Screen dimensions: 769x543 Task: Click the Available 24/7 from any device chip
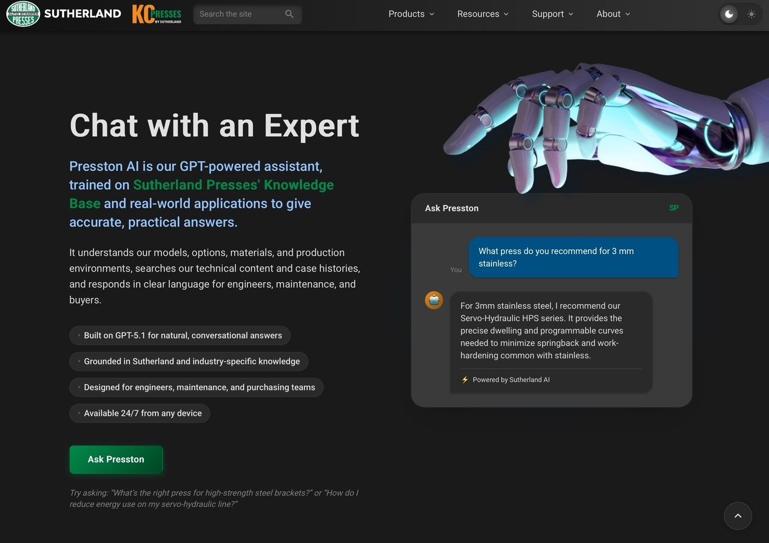coord(140,413)
